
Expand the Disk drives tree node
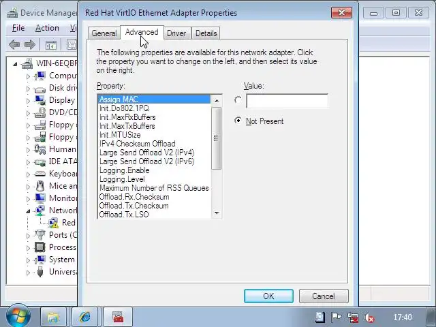tap(28, 89)
